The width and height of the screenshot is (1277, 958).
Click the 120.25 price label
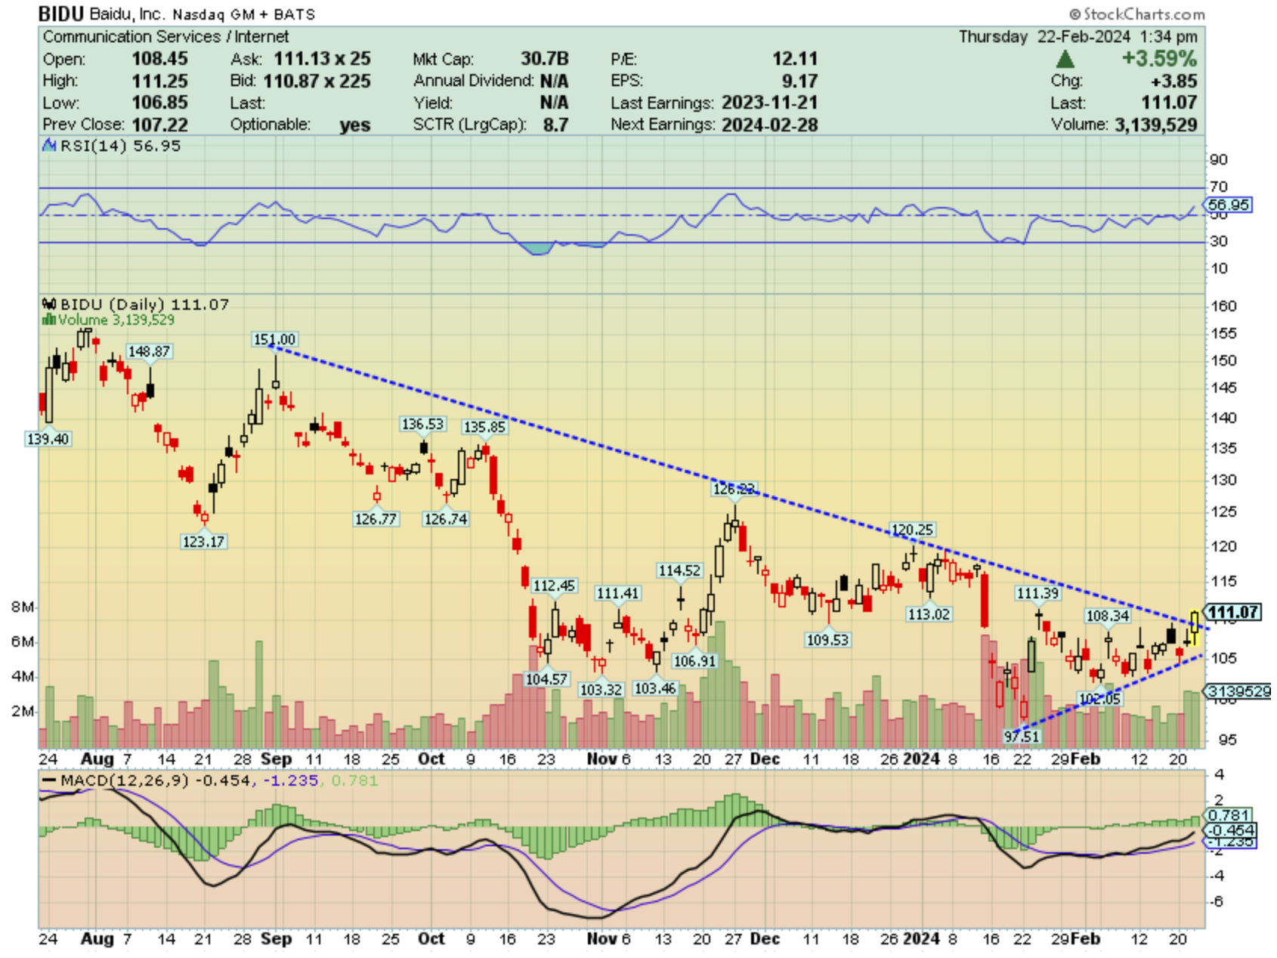[912, 530]
